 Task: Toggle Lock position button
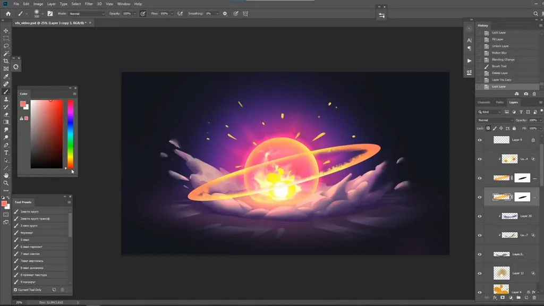click(501, 129)
